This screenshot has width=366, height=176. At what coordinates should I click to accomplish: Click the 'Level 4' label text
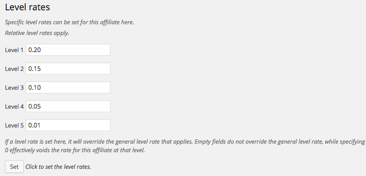pos(14,106)
